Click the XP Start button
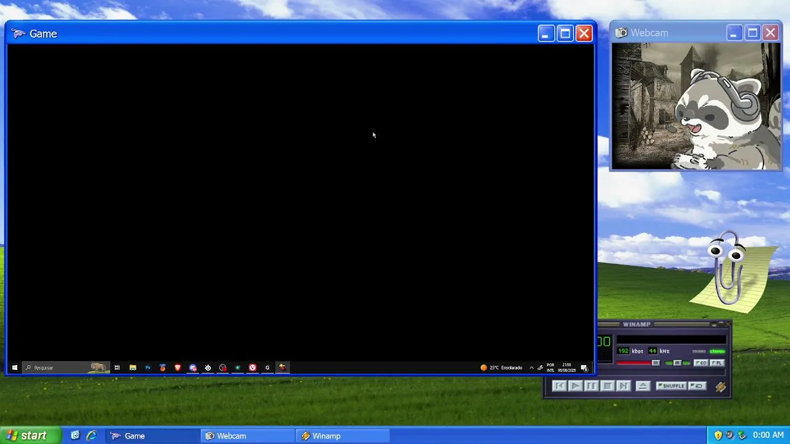The image size is (790, 444). coord(31,435)
